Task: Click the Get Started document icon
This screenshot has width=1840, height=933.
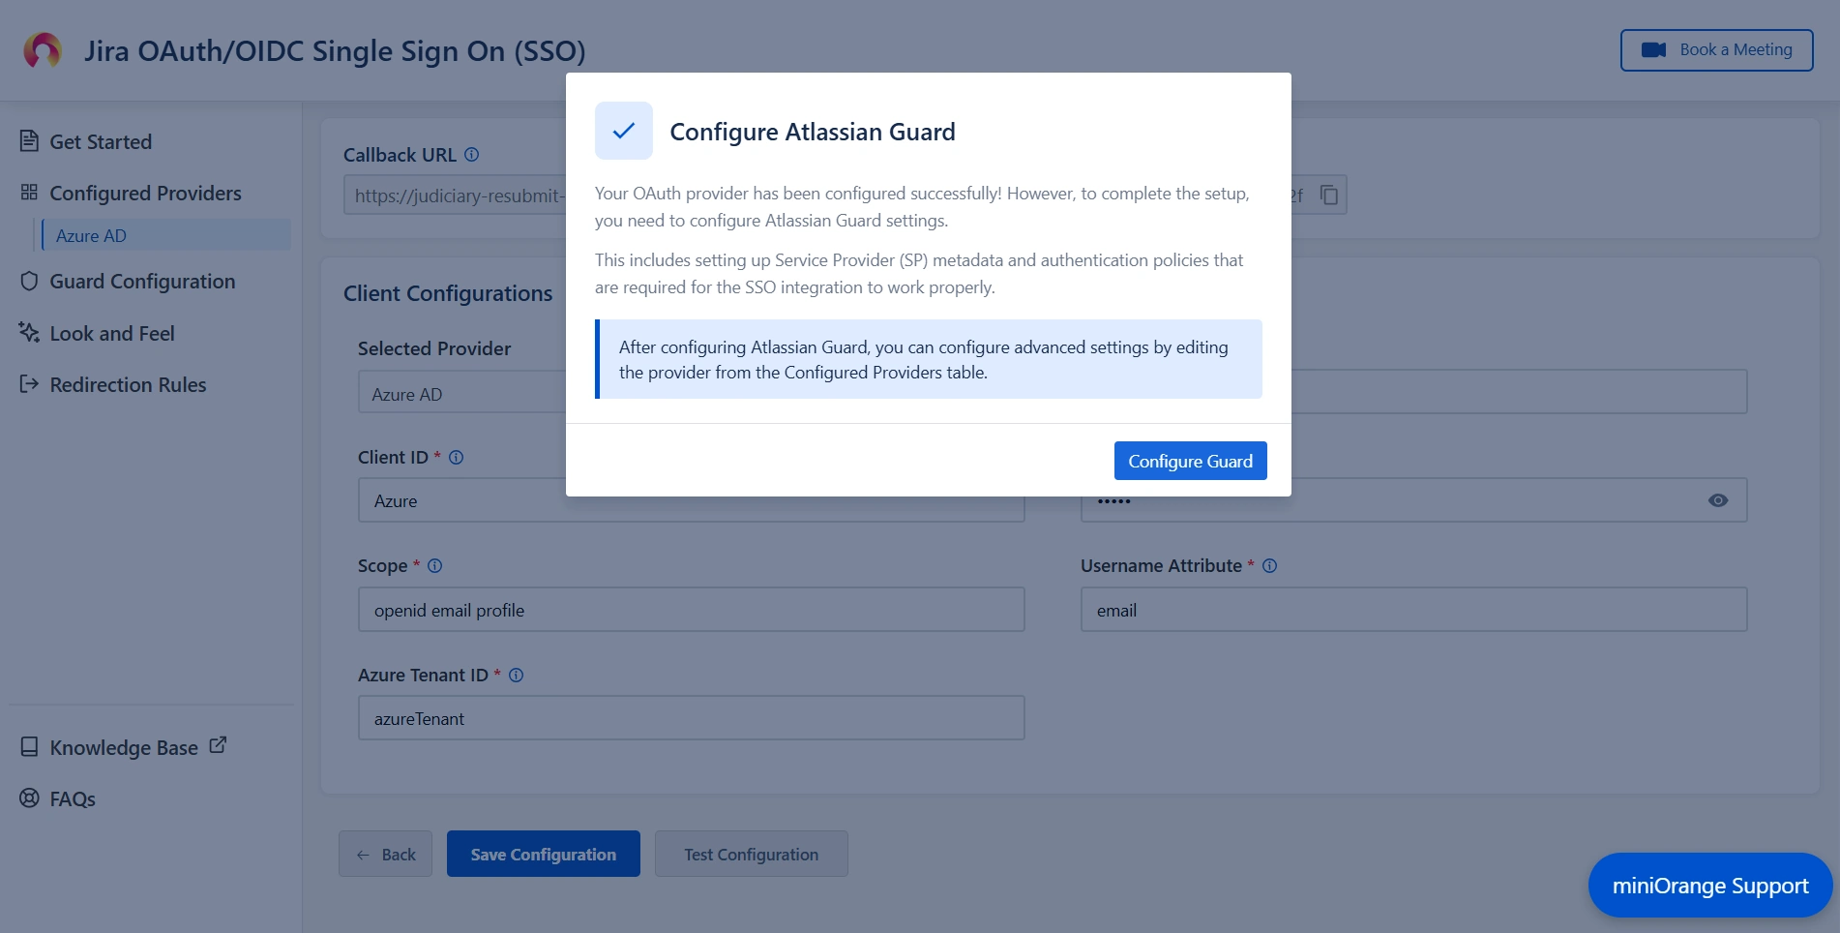Action: pyautogui.click(x=29, y=141)
